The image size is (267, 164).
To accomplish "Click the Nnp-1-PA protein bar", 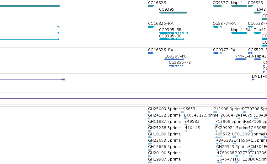I will click(x=240, y=59).
